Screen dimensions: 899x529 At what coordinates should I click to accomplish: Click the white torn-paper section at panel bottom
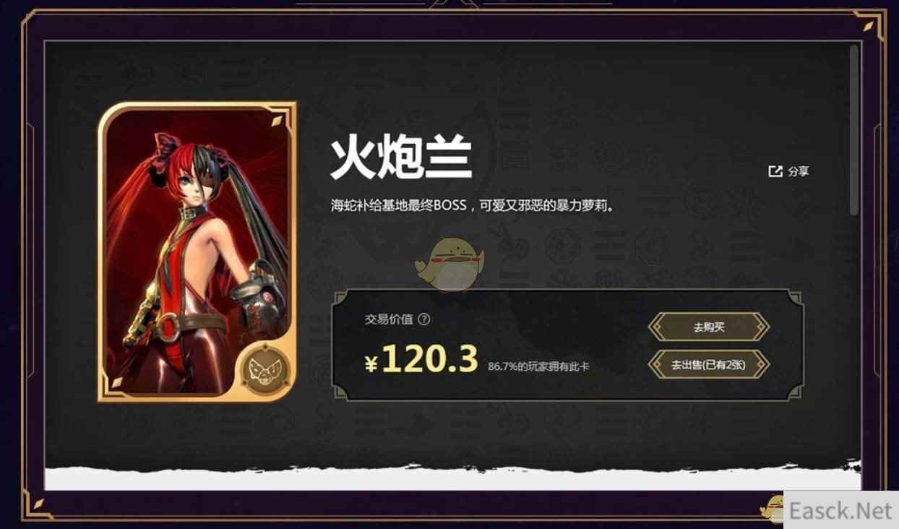pos(452,477)
